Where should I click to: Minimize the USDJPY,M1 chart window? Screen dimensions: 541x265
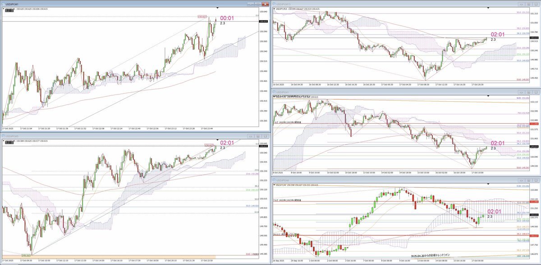251,4
